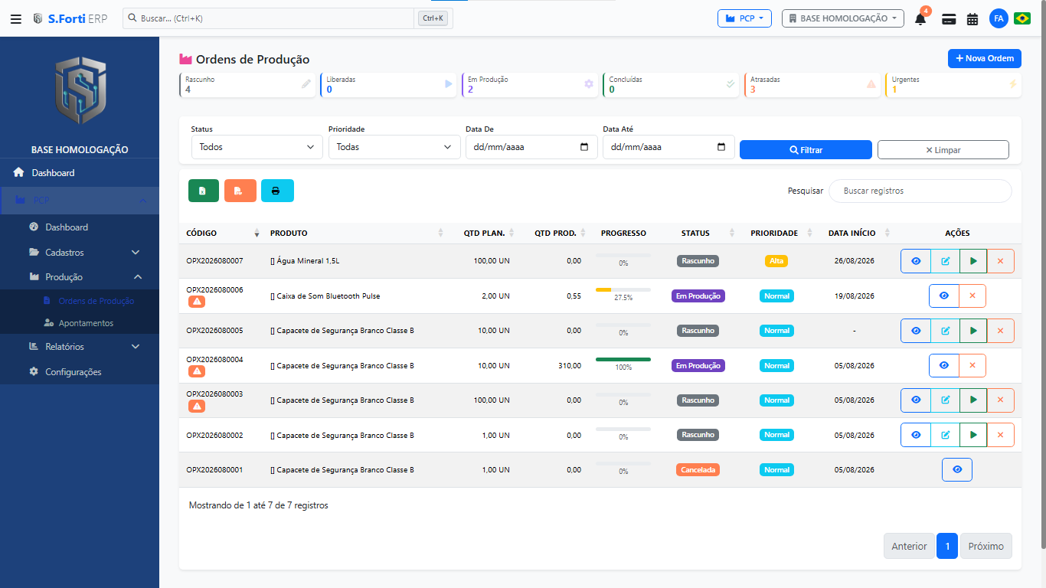The image size is (1046, 588).
Task: Apply filters with the Filtrar button
Action: (x=806, y=150)
